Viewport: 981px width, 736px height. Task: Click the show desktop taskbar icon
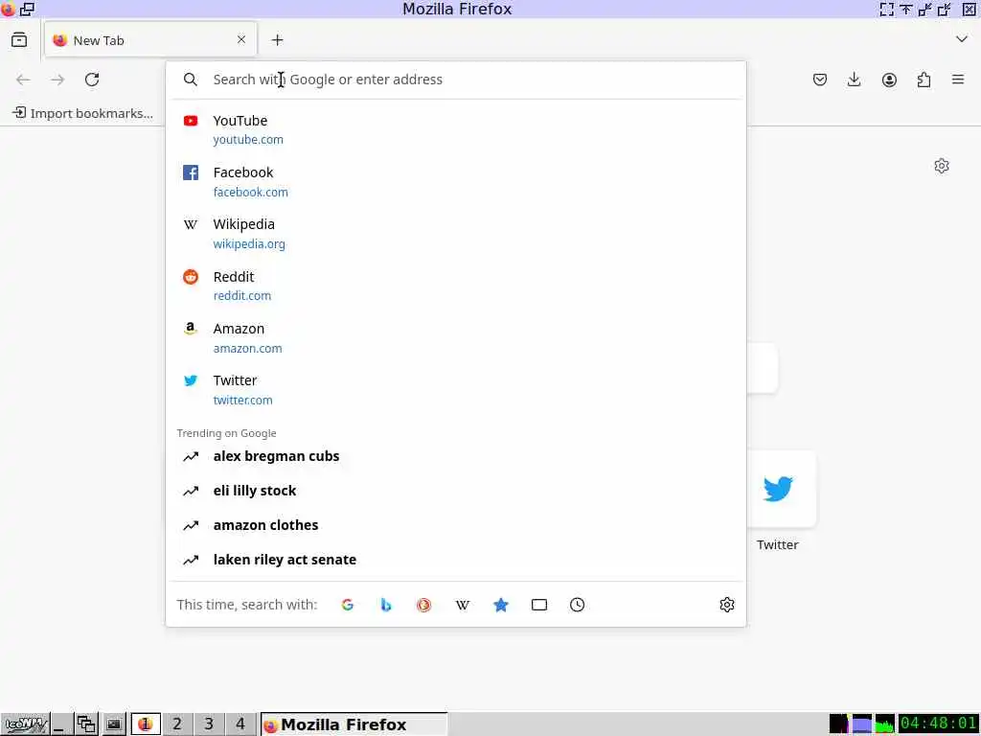60,724
